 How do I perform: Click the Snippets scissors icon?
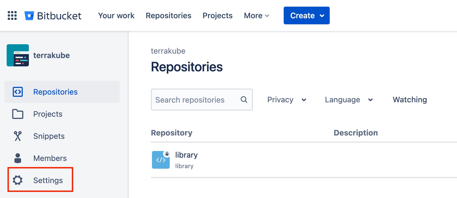[18, 136]
